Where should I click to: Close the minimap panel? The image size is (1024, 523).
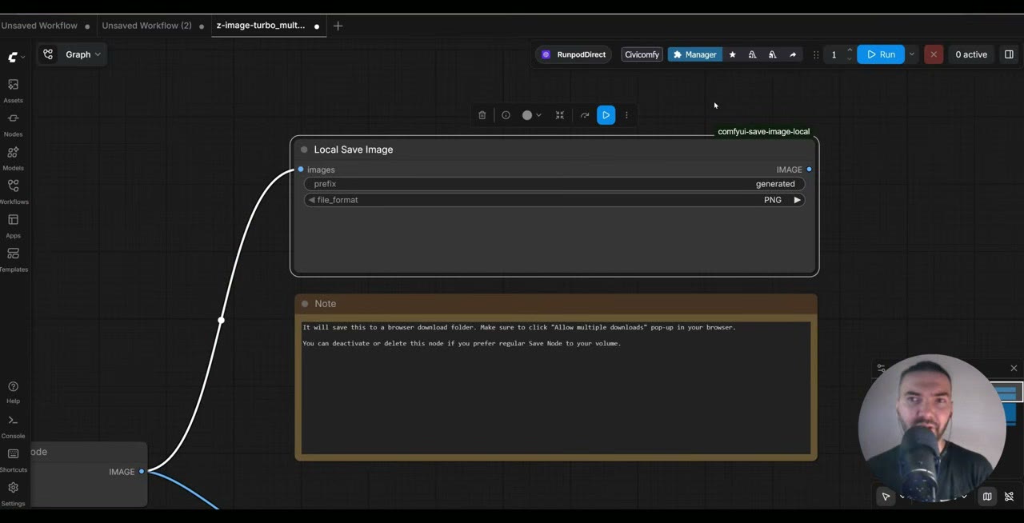tap(1014, 368)
